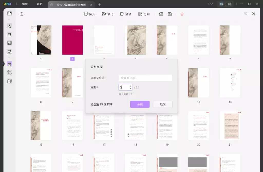Image resolution: width=263 pixels, height=172 pixels.
Task: Decrease page count with down stepper arrow
Action: coord(131,88)
